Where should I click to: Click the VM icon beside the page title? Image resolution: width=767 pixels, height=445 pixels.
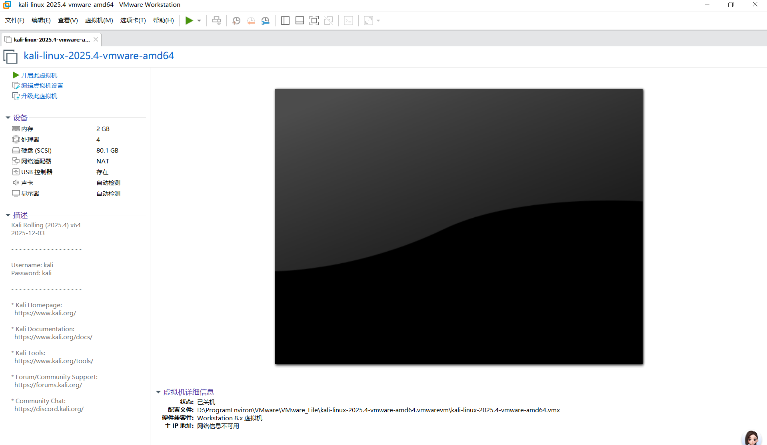tap(10, 56)
